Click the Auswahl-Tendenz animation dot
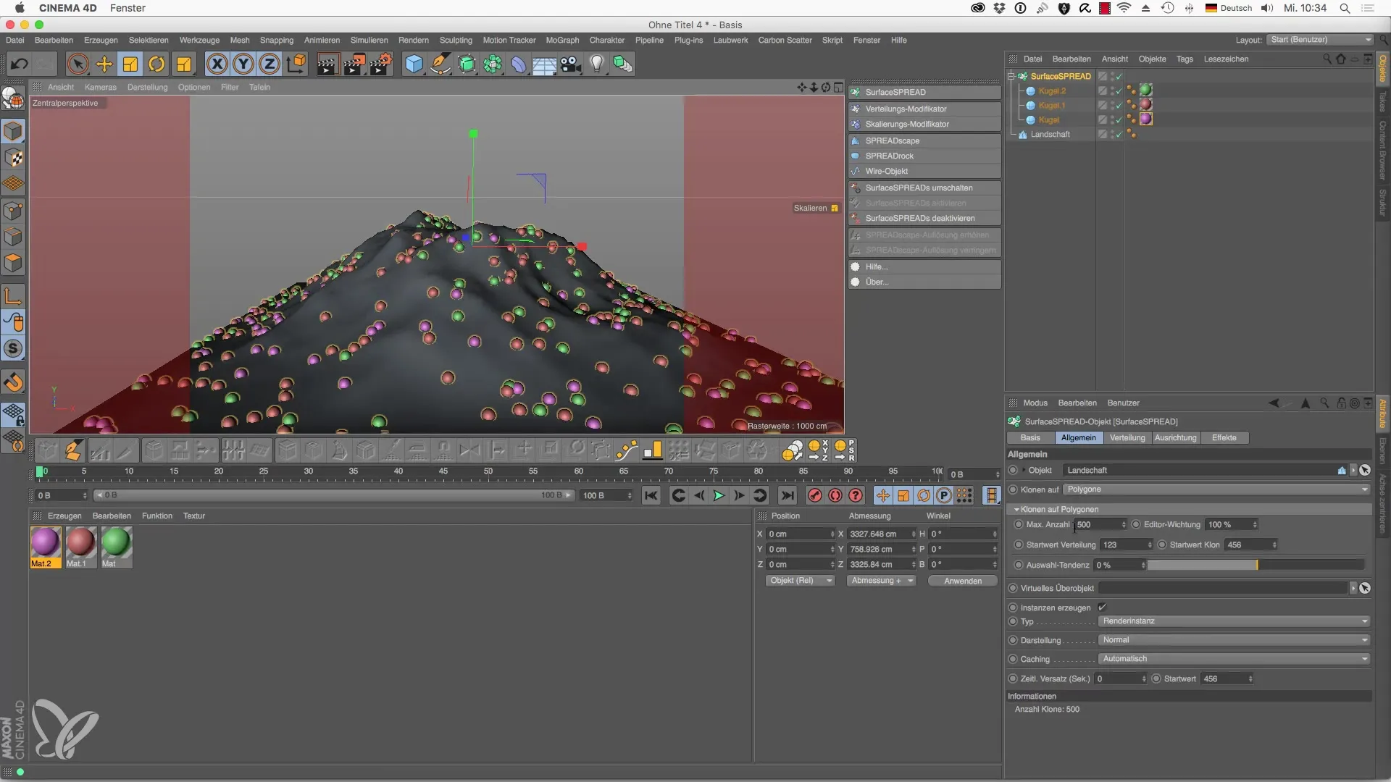1391x782 pixels. point(1019,565)
